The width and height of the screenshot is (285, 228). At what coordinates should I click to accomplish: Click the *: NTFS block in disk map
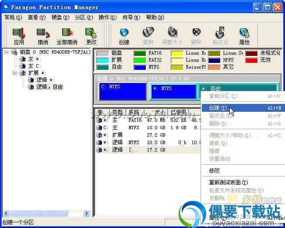pos(173,92)
